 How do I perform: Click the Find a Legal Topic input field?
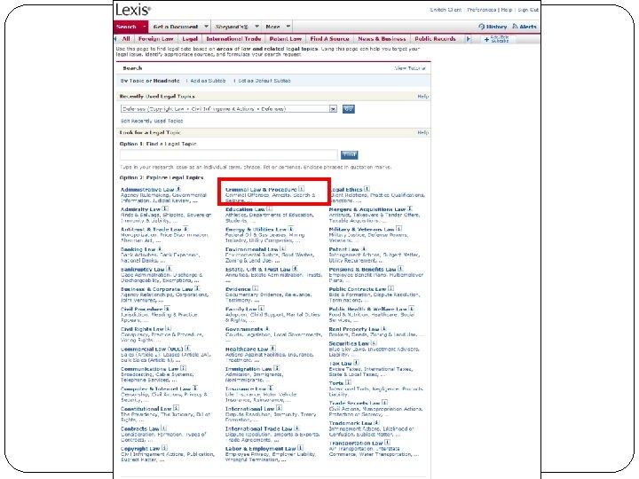[x=229, y=154]
